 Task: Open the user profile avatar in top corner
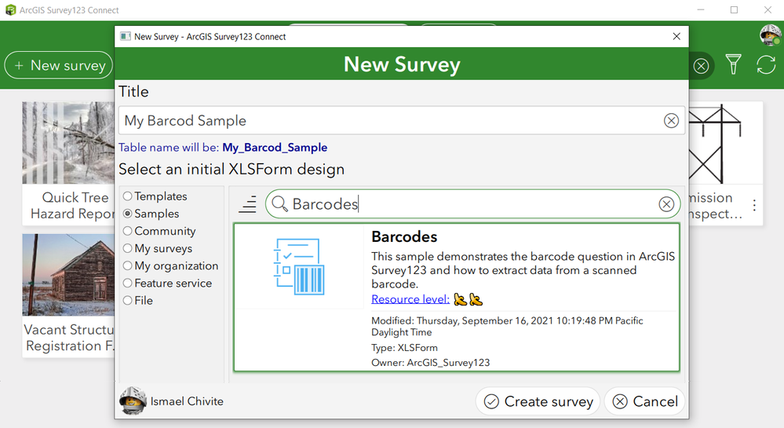pos(770,35)
